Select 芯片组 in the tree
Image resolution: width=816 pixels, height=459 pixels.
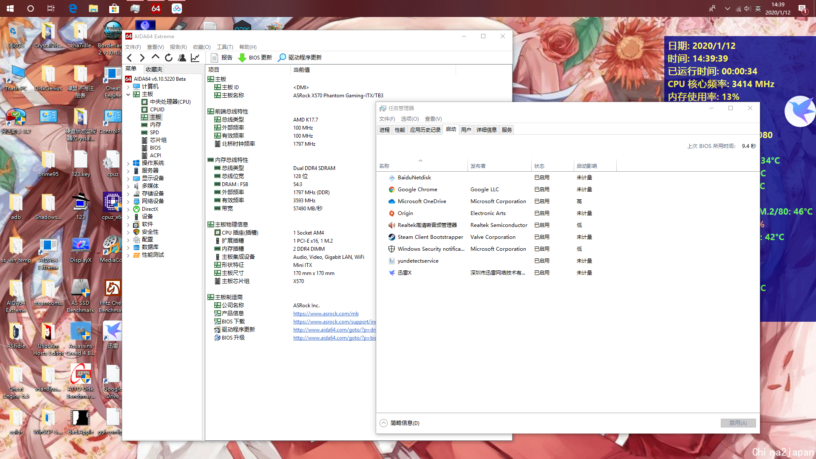click(154, 140)
